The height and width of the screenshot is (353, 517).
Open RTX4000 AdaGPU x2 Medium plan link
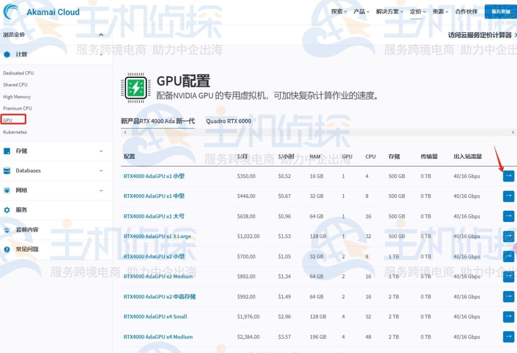point(158,277)
